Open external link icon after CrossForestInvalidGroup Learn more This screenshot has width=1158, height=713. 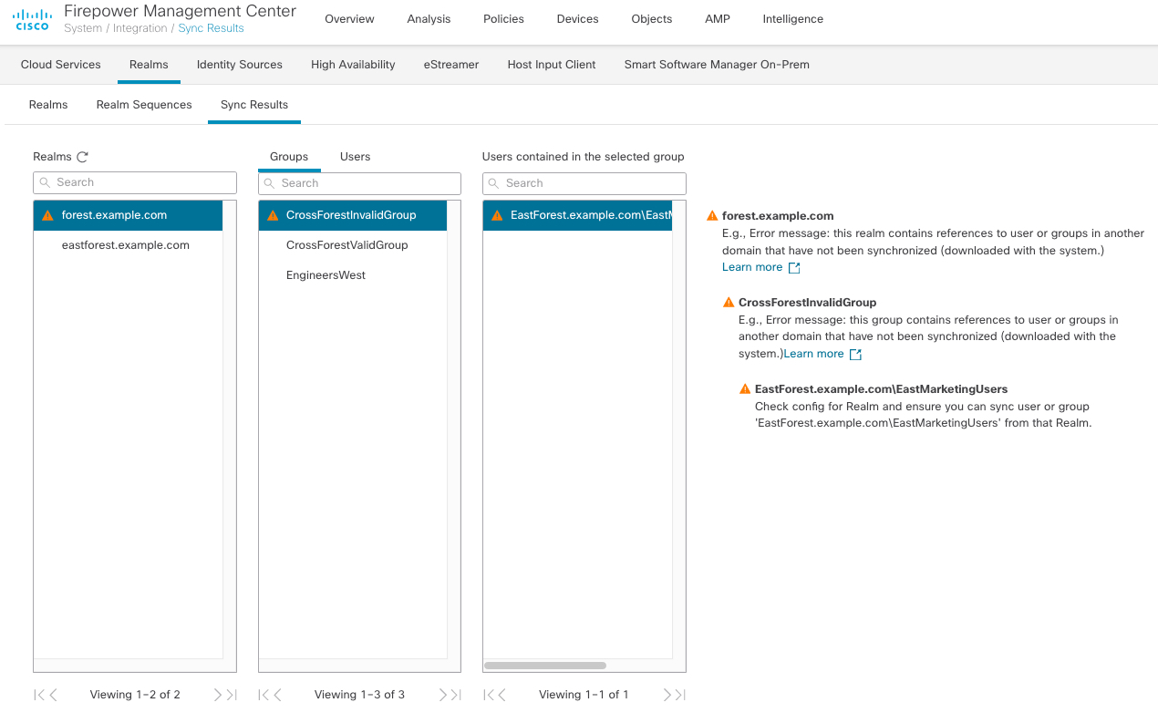coord(855,354)
